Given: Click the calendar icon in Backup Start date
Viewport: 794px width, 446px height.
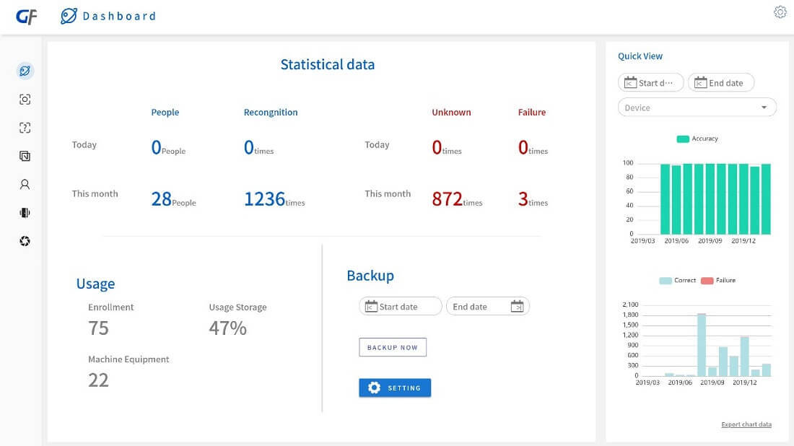Looking at the screenshot, I should 371,306.
